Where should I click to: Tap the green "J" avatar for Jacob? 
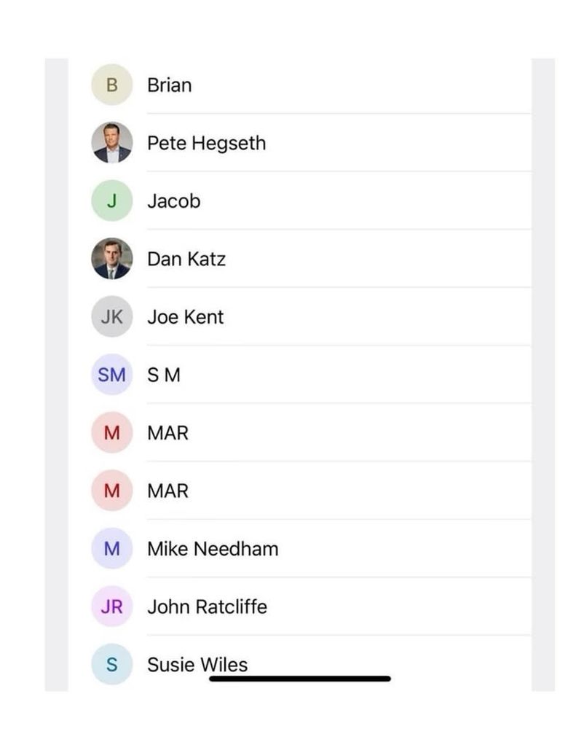tap(111, 200)
